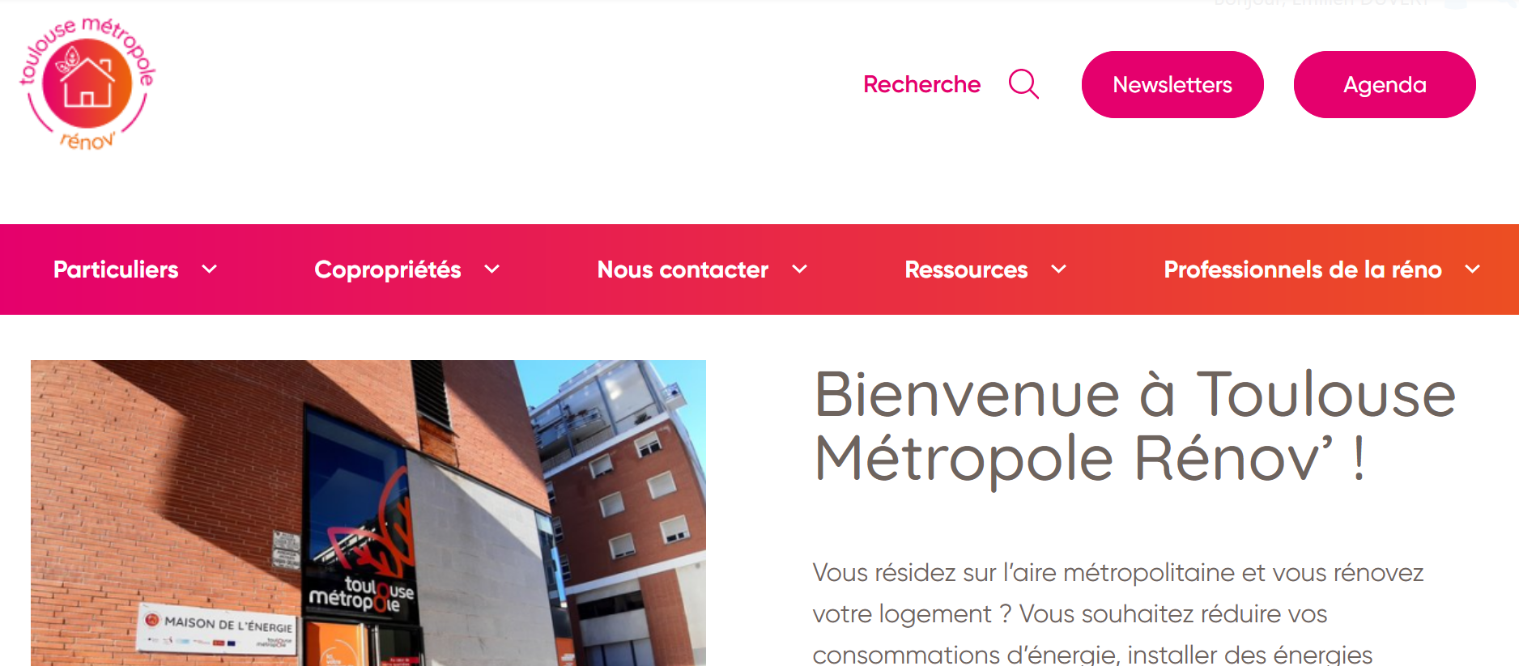Select the Ressources menu item
The image size is (1519, 666).
966,269
